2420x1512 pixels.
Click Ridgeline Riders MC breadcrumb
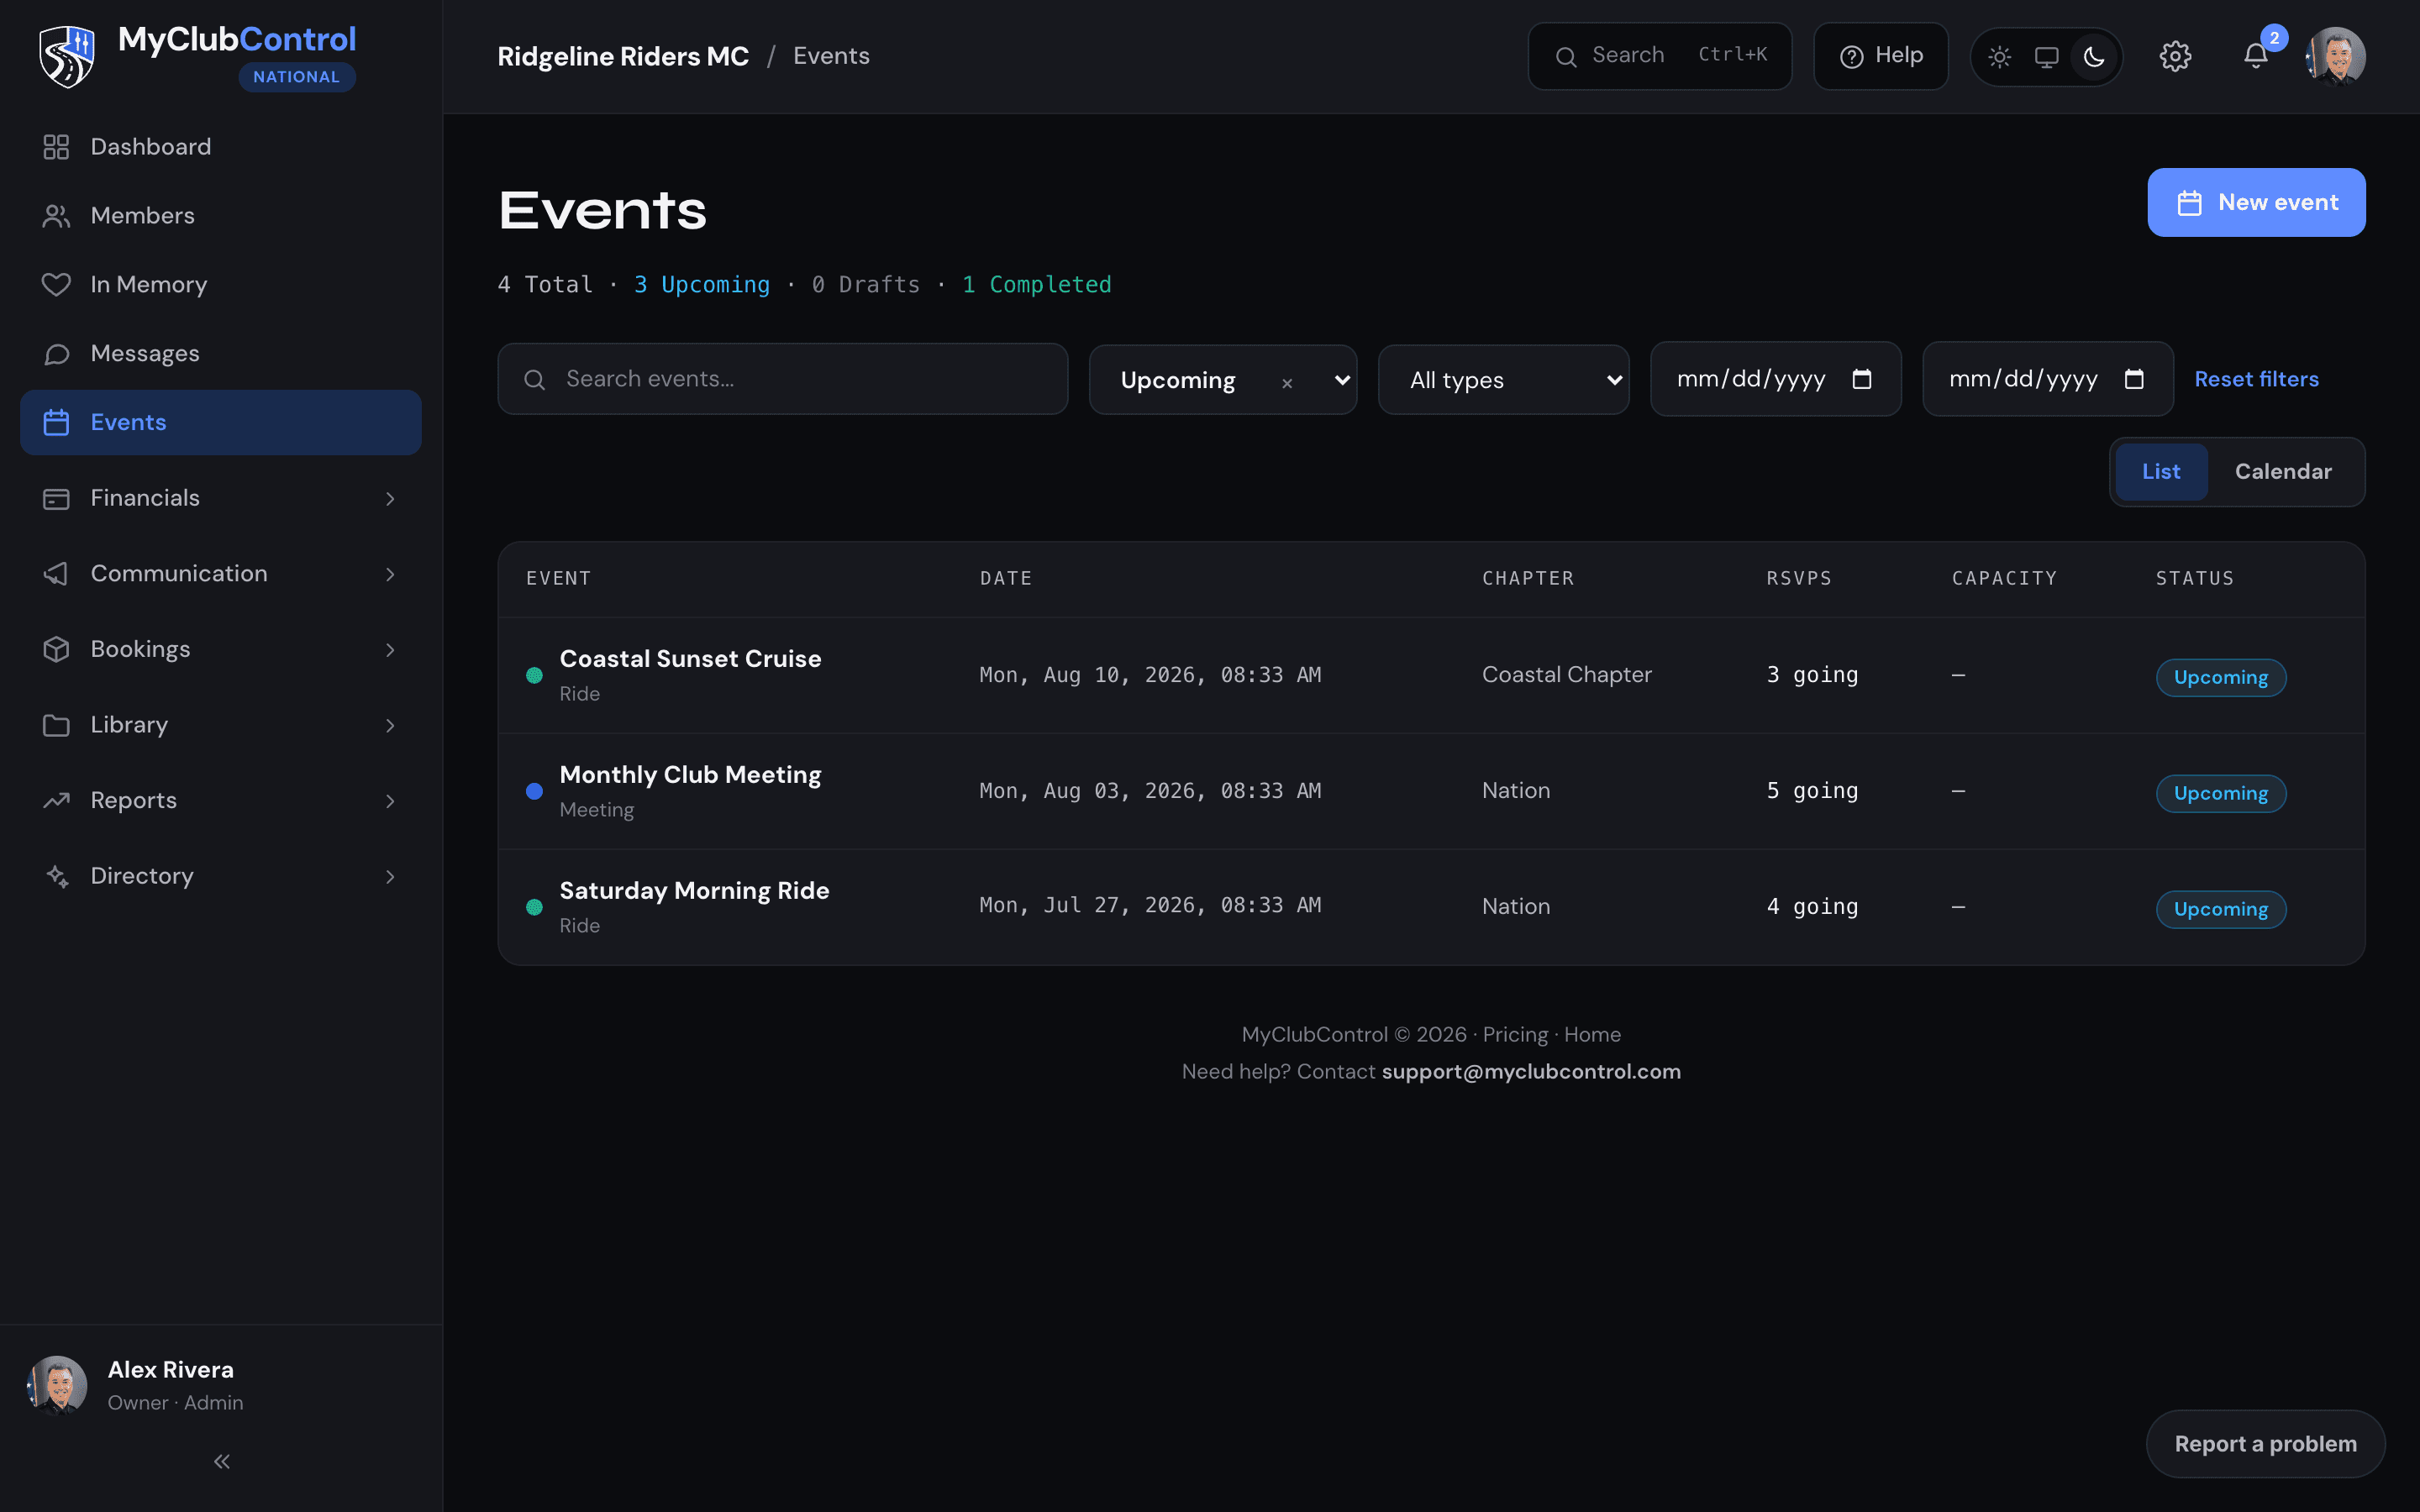[x=623, y=56]
